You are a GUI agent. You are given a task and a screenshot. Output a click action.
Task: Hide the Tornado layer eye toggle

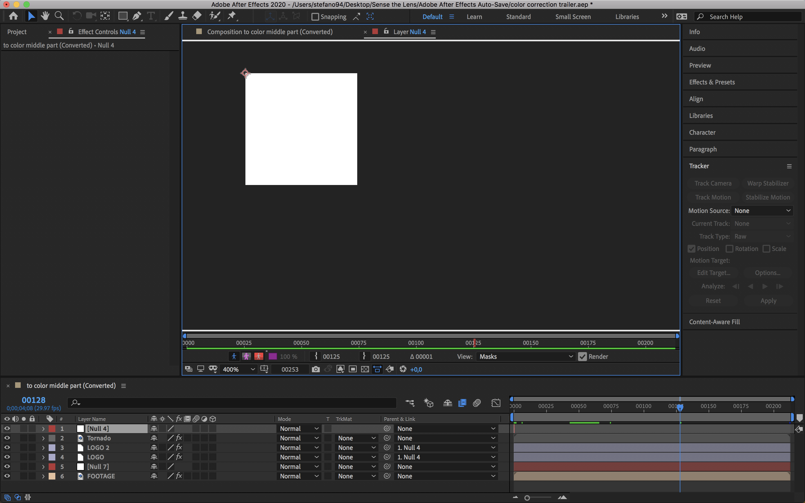click(7, 438)
